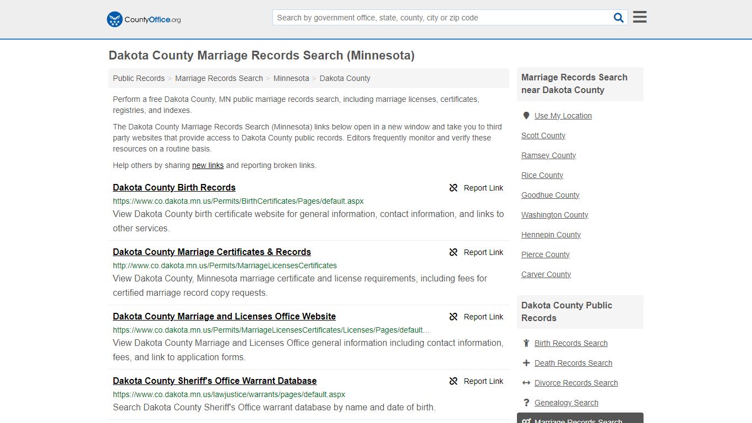Viewport: 752px width, 423px height.
Task: Click the Genealogy Search question mark icon
Action: (x=526, y=403)
